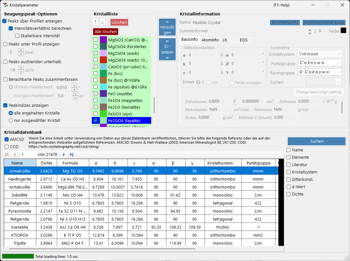Move selected crystal down with arrow button
This screenshot has width=350, height=261.
point(102,22)
